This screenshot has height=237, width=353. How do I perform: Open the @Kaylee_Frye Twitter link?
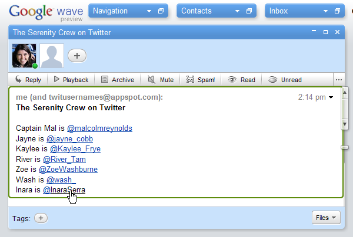pos(75,149)
